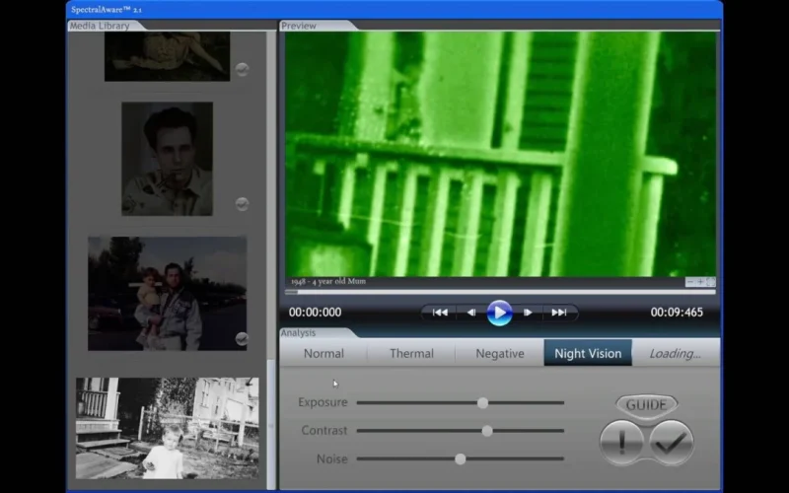Adjust the Exposure slider handle
Viewport: 789px width, 493px height.
pos(482,403)
